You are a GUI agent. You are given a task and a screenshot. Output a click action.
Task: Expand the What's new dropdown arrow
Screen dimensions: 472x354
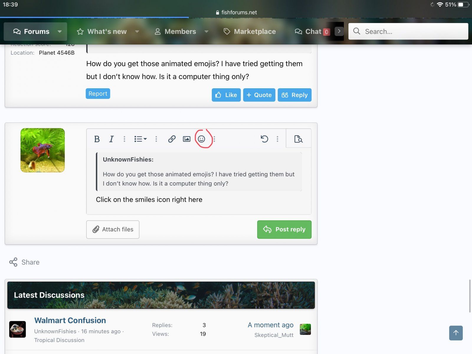(137, 32)
